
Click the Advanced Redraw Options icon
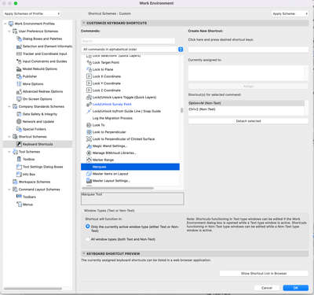click(x=19, y=91)
